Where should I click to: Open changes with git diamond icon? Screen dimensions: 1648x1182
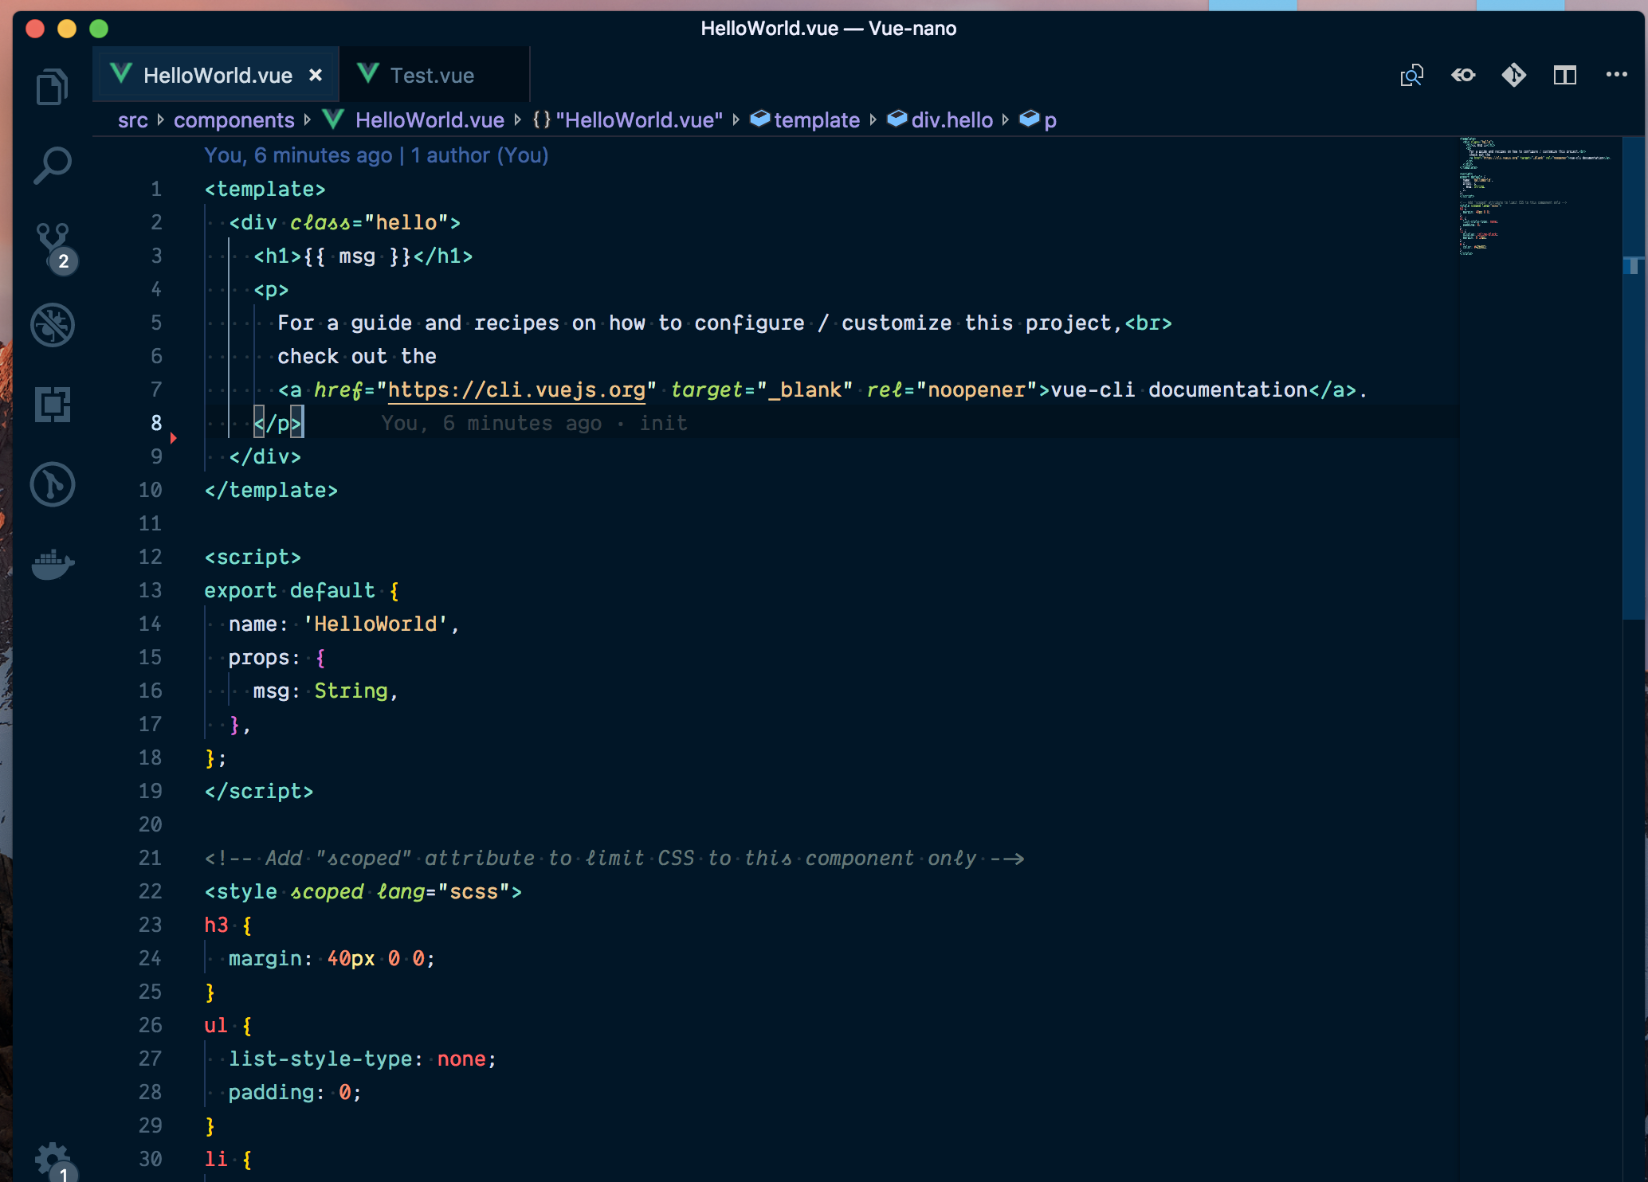(1514, 76)
